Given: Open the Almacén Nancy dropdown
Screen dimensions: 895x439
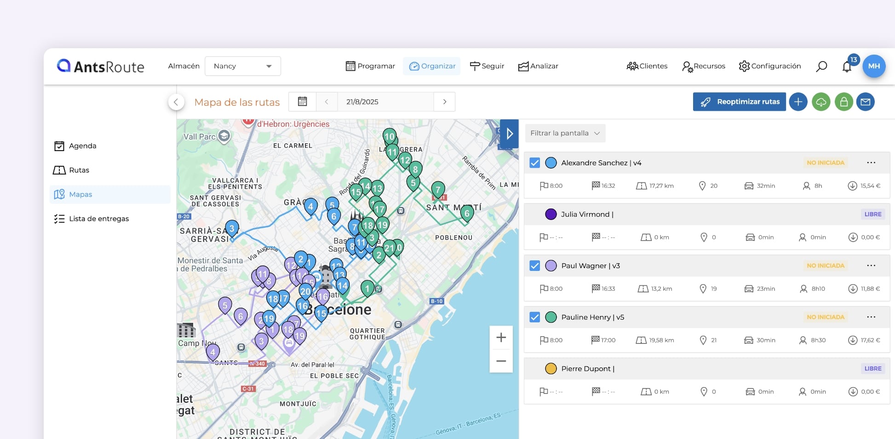Looking at the screenshot, I should click(x=242, y=66).
